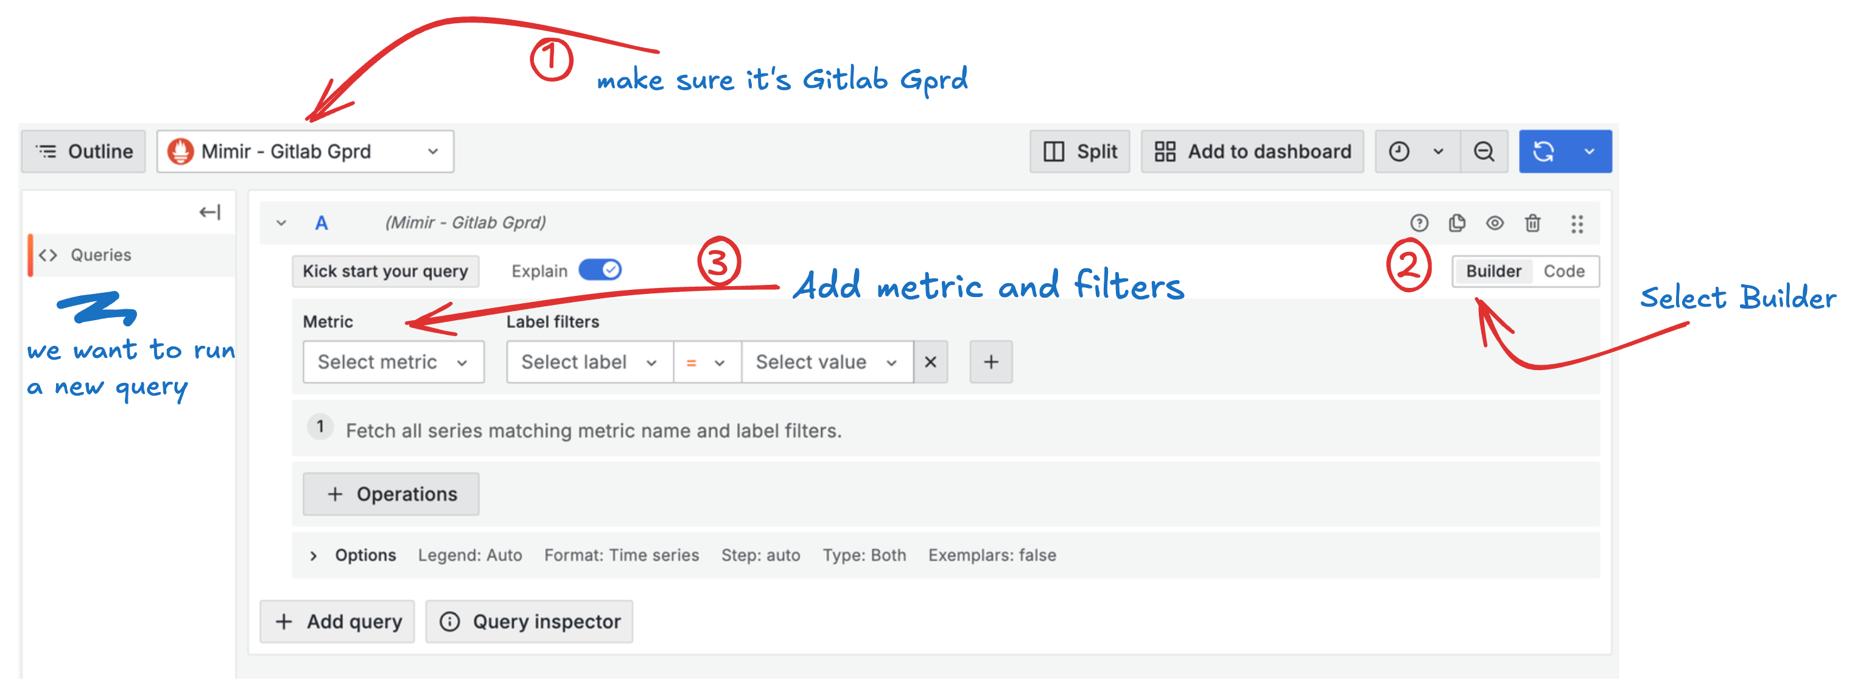Click the Query inspector info icon

[451, 621]
